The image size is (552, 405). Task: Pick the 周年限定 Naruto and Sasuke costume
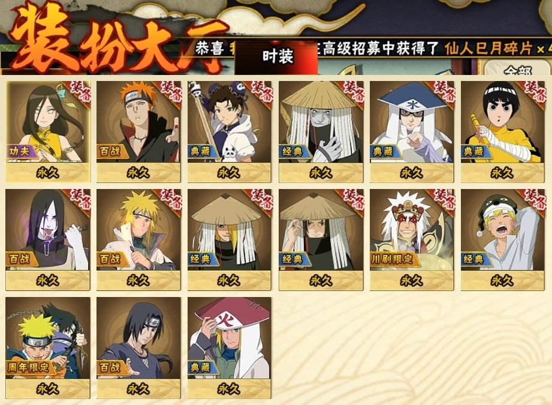pyautogui.click(x=48, y=347)
